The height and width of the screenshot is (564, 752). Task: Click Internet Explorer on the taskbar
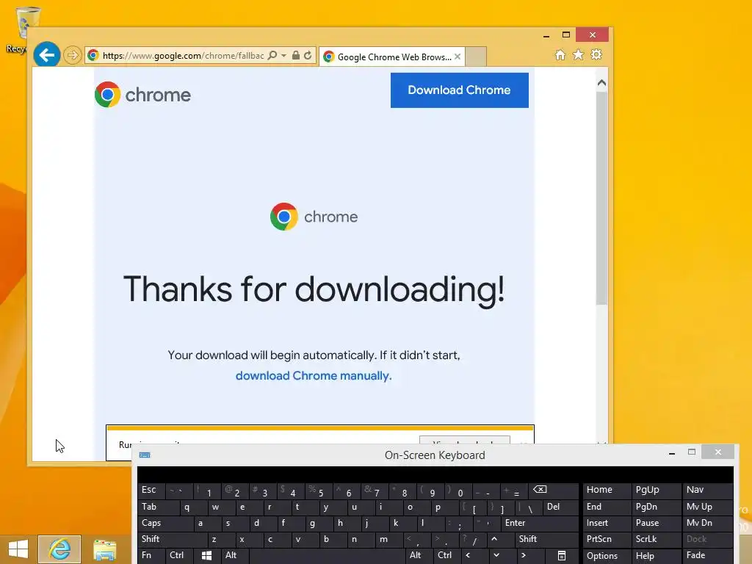tap(59, 549)
